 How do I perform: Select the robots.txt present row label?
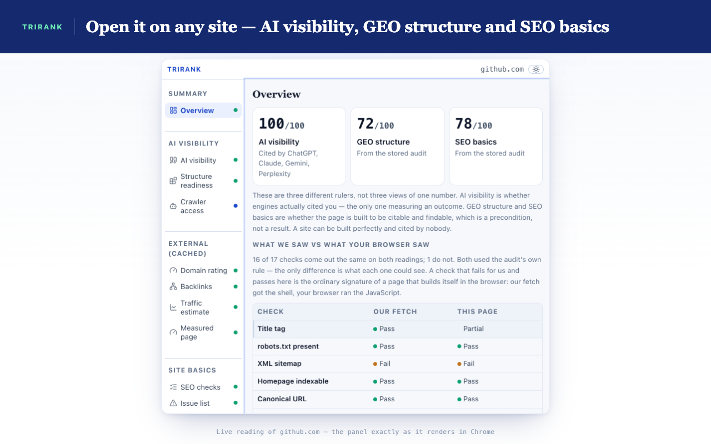point(288,346)
